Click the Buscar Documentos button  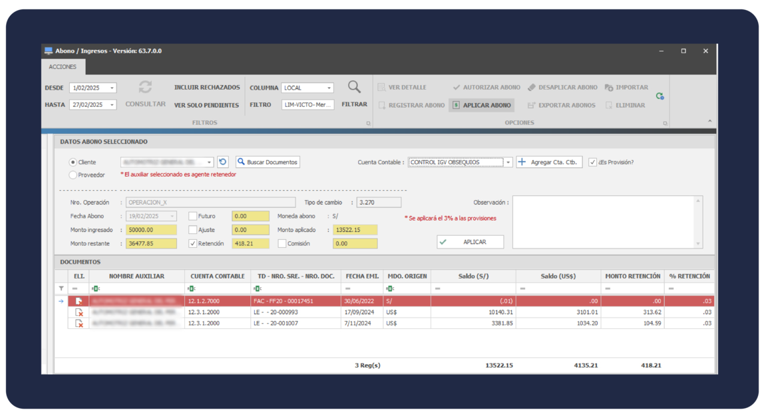click(x=268, y=162)
